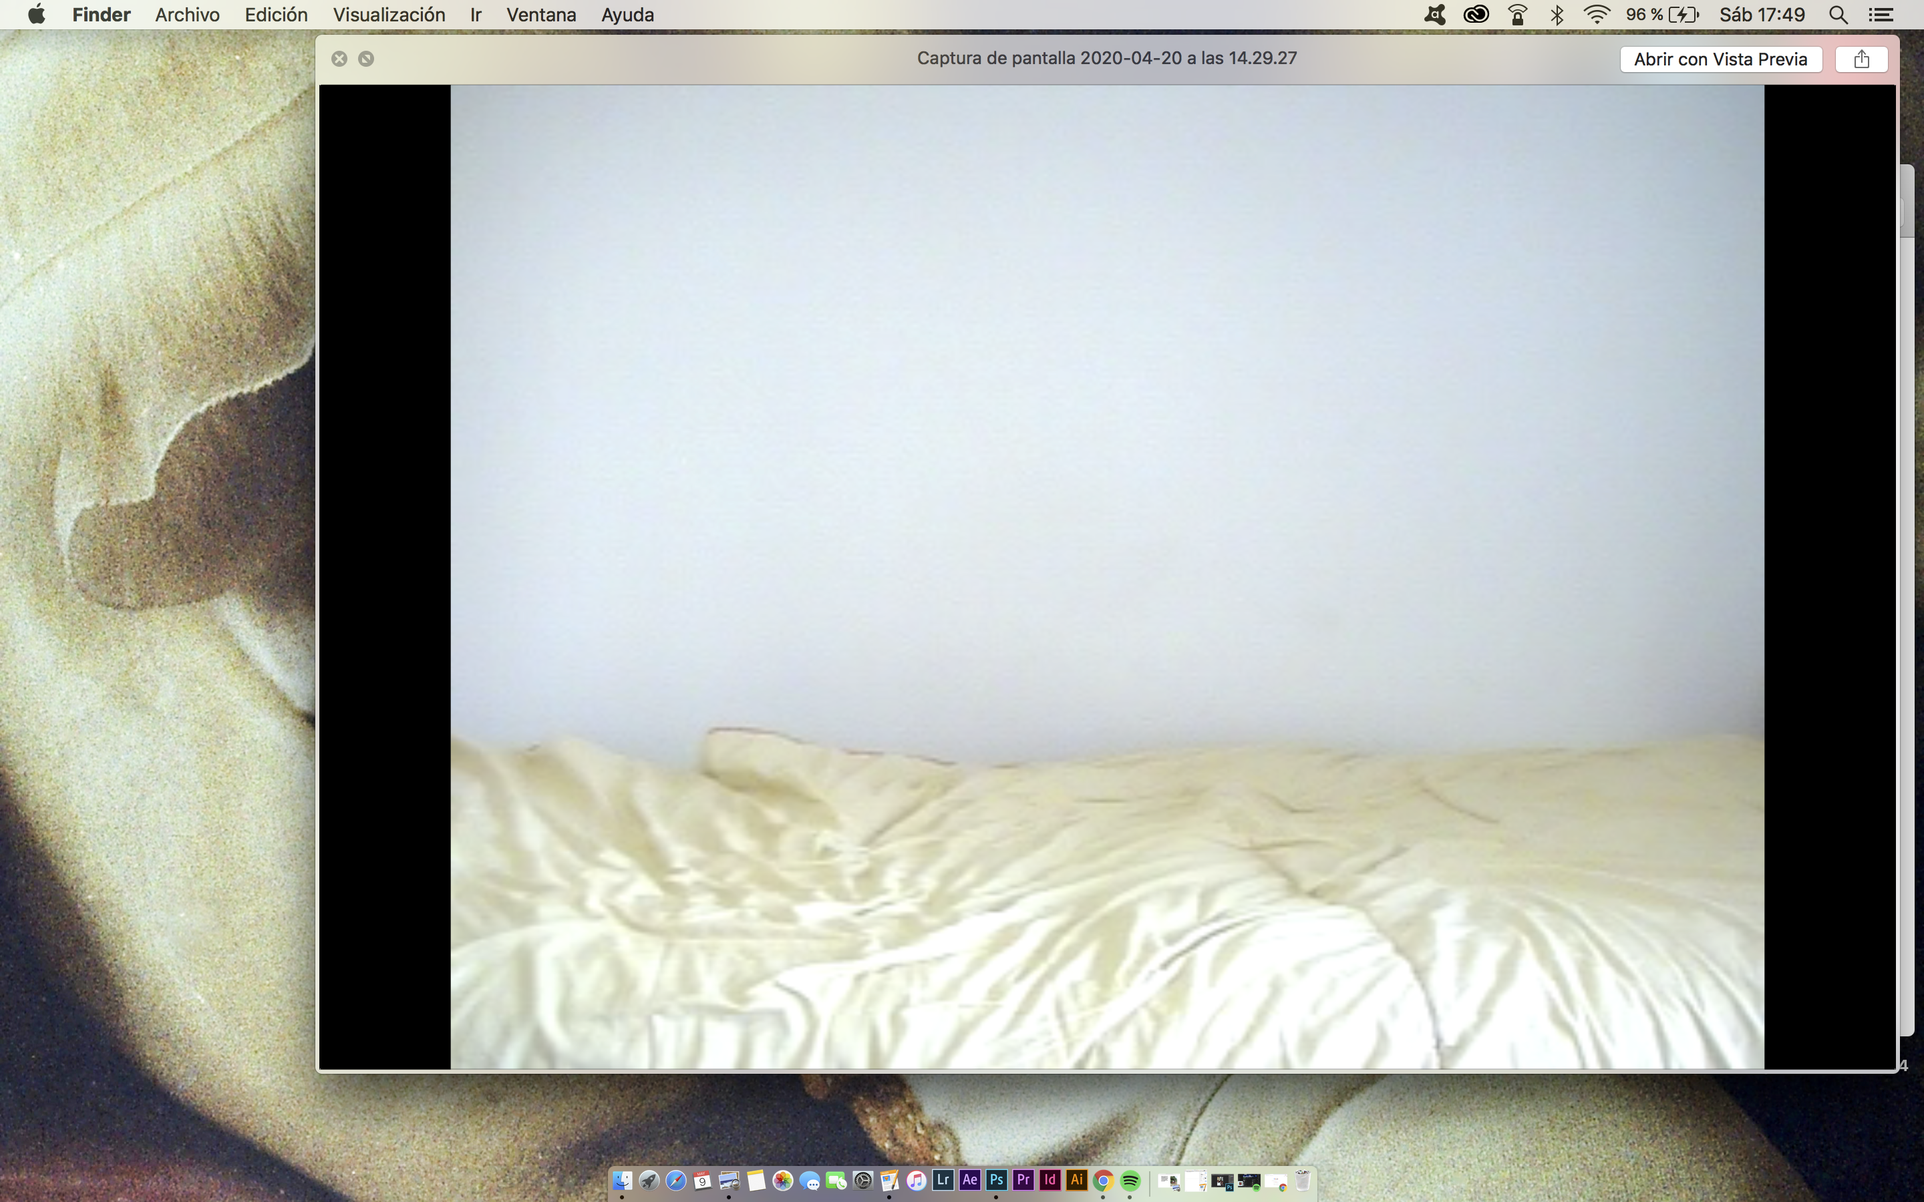Open the Wi-Fi status menu
This screenshot has height=1202, width=1924.
(1597, 14)
